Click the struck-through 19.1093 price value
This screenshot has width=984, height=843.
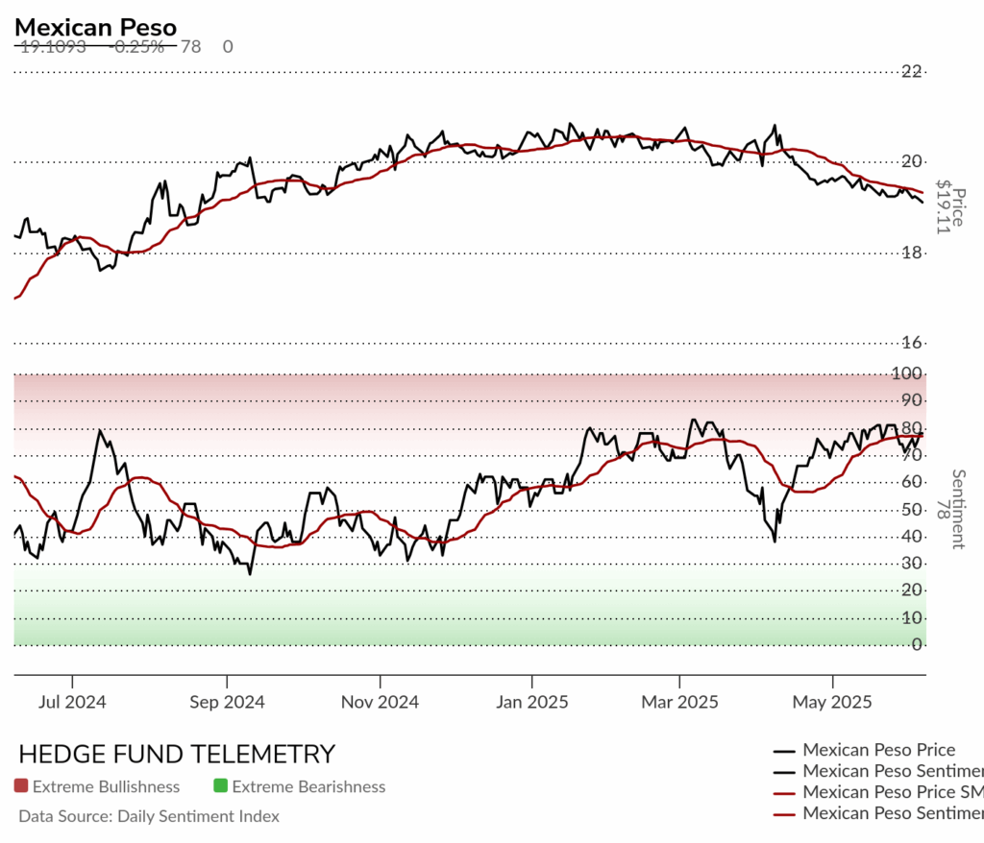53,46
